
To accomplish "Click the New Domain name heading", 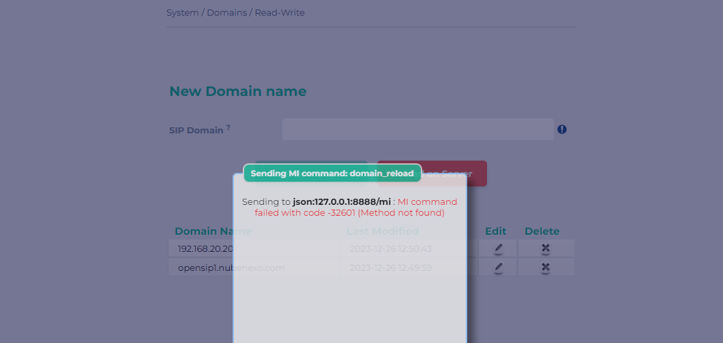I will [237, 91].
